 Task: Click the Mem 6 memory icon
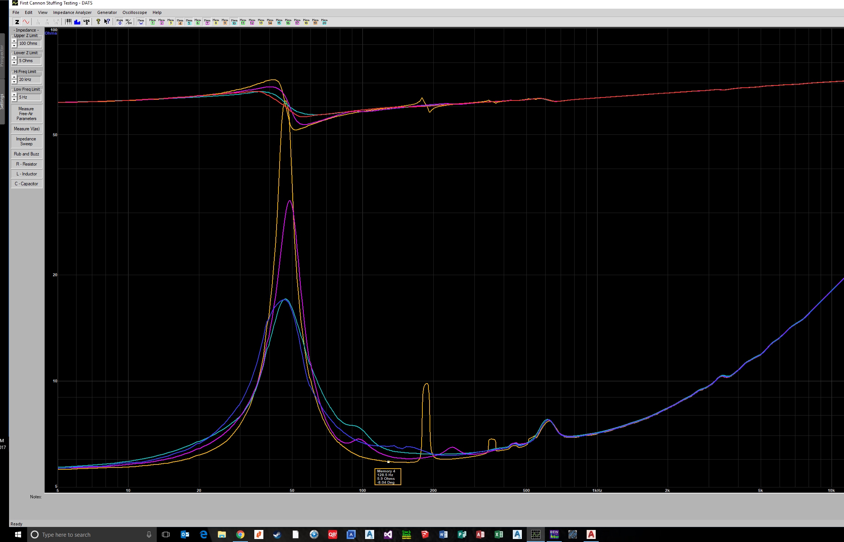(198, 22)
